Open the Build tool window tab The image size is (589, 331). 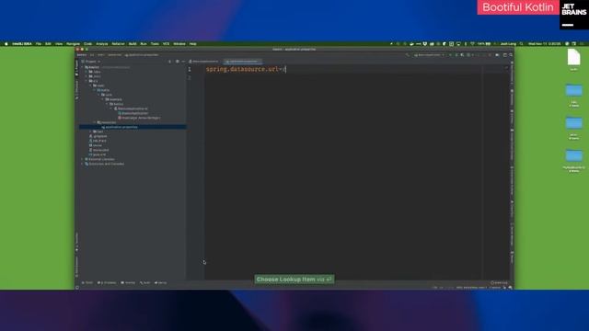pos(145,282)
